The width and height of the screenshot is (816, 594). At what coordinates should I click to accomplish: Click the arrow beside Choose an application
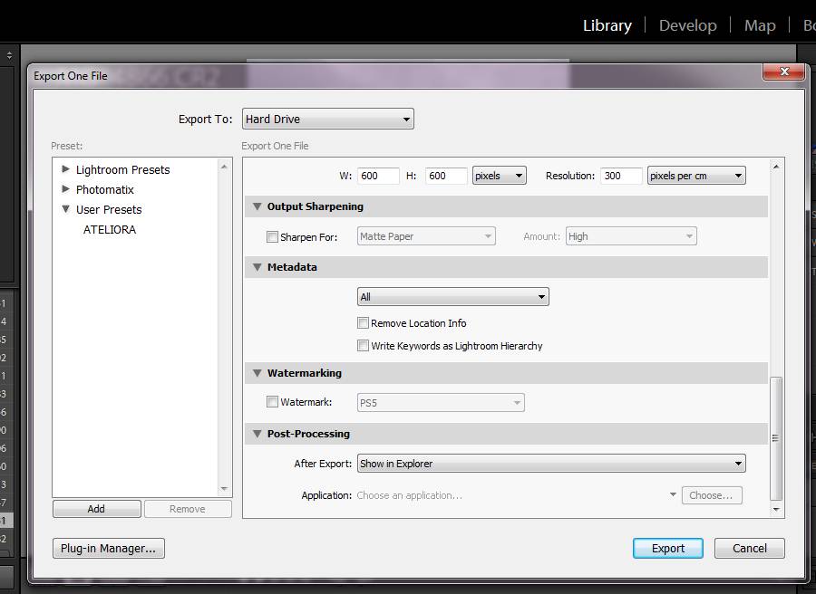(x=673, y=495)
